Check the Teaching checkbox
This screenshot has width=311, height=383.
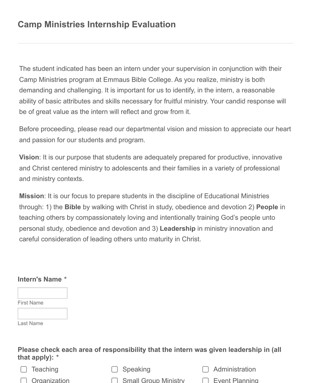[24, 369]
